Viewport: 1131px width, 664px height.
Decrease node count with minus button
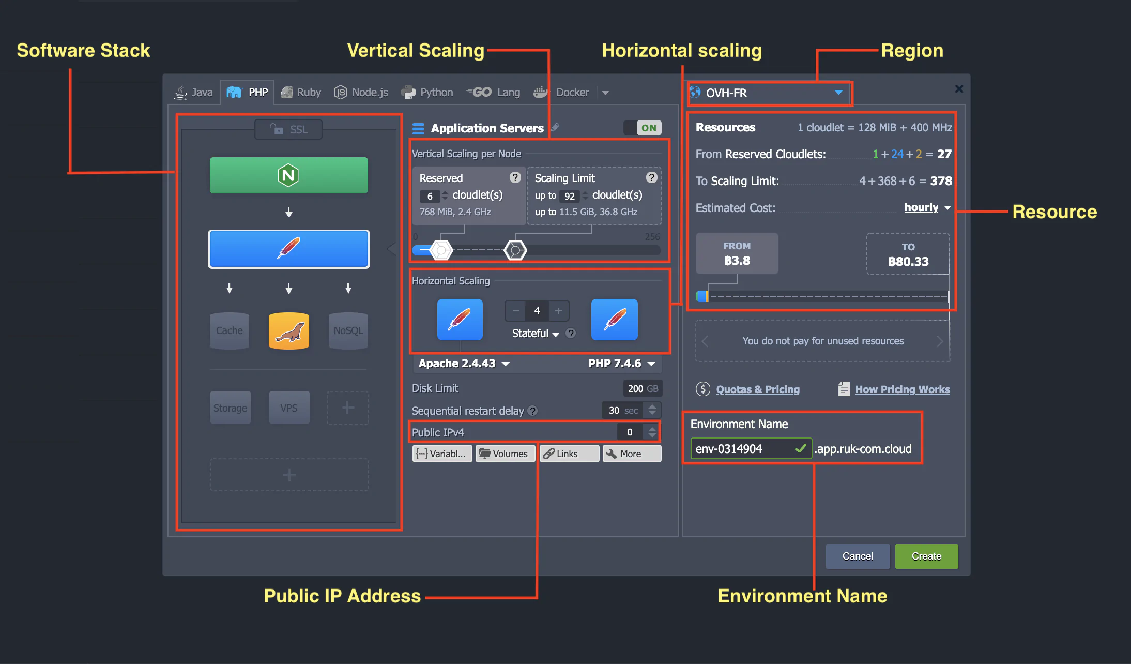click(515, 311)
